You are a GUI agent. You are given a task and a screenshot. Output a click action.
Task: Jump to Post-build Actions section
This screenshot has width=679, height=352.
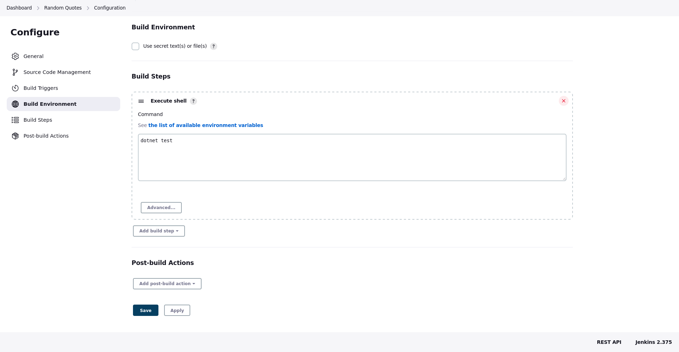point(63,136)
